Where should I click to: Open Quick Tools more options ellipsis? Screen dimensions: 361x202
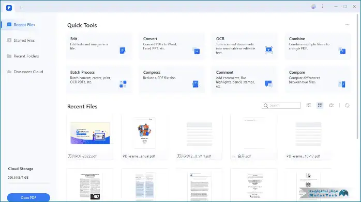[347, 25]
